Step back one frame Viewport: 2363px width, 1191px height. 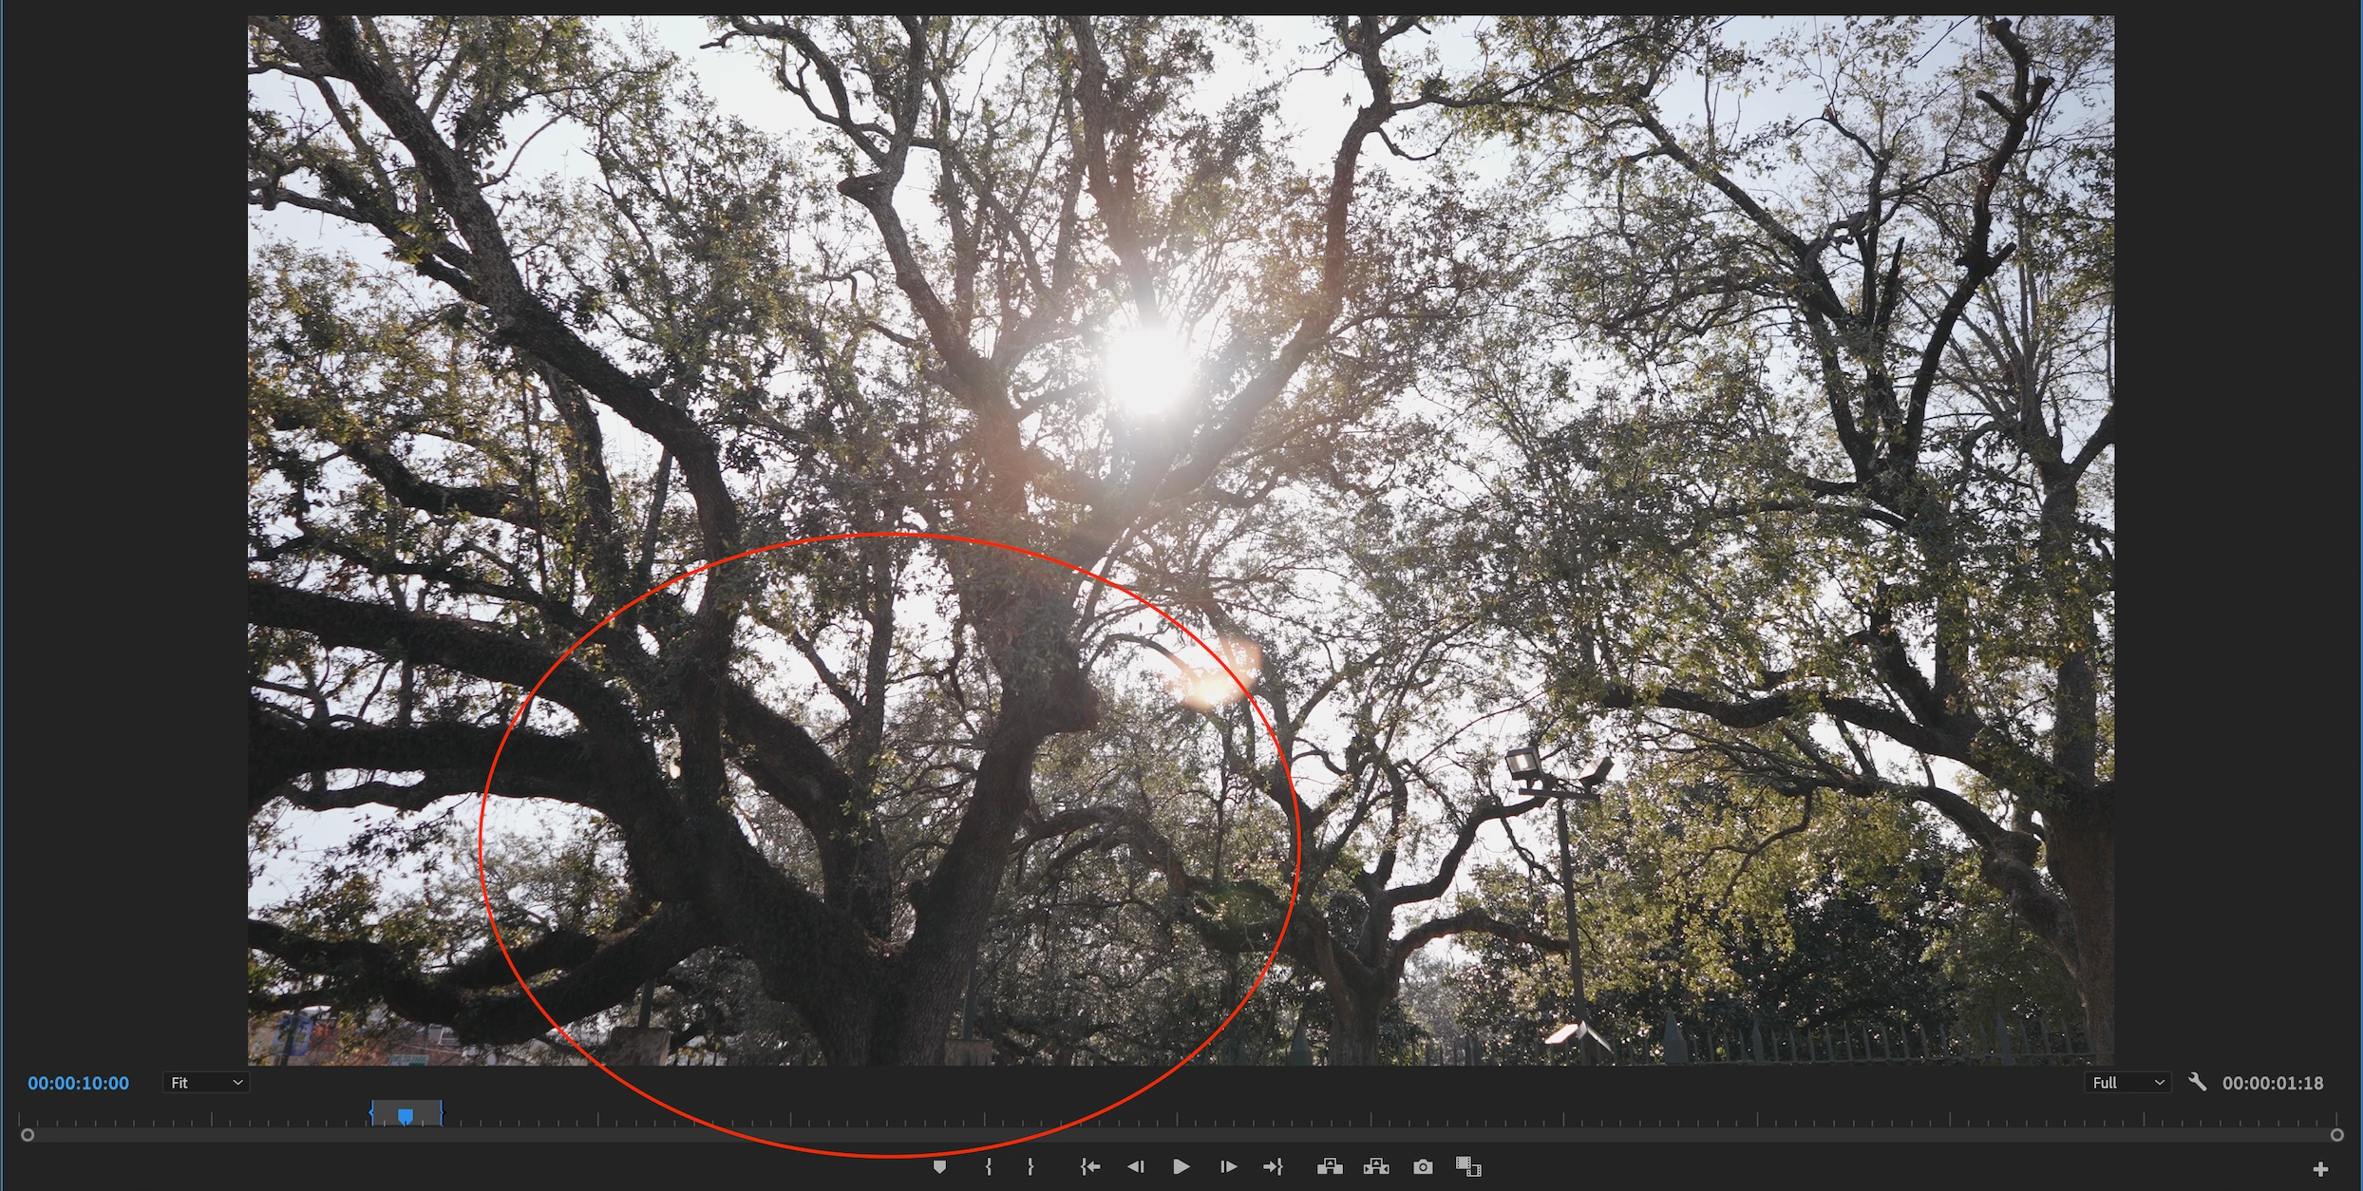1135,1166
